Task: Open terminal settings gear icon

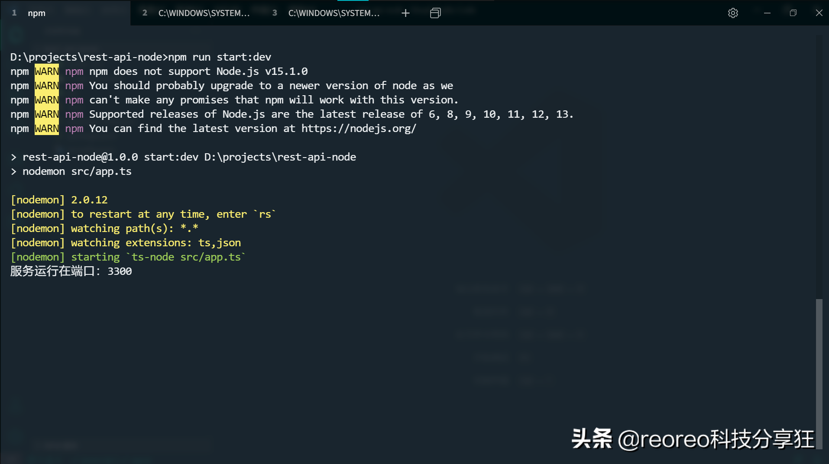Action: (x=733, y=13)
